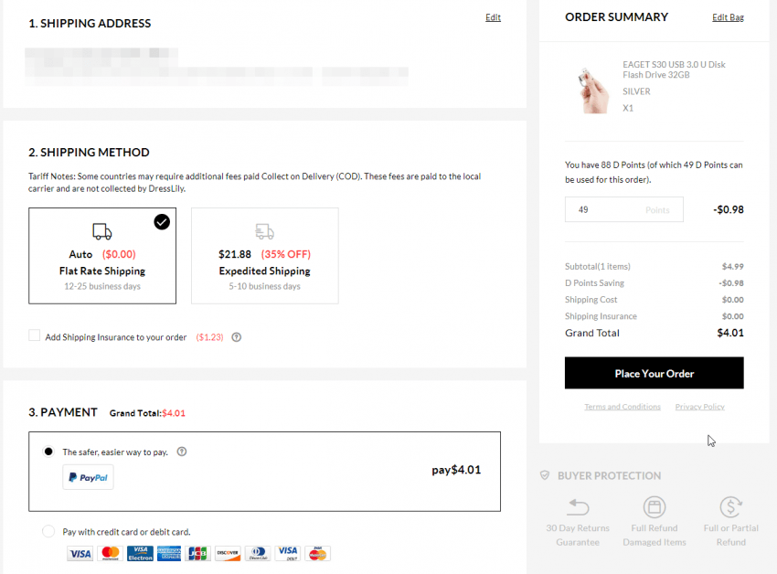Select pay with credit or debit card option
This screenshot has height=574, width=777.
48,531
